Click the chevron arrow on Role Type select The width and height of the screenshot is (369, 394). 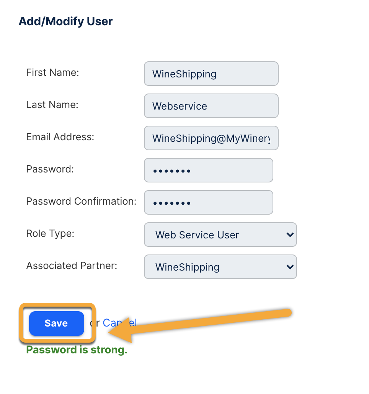point(290,235)
